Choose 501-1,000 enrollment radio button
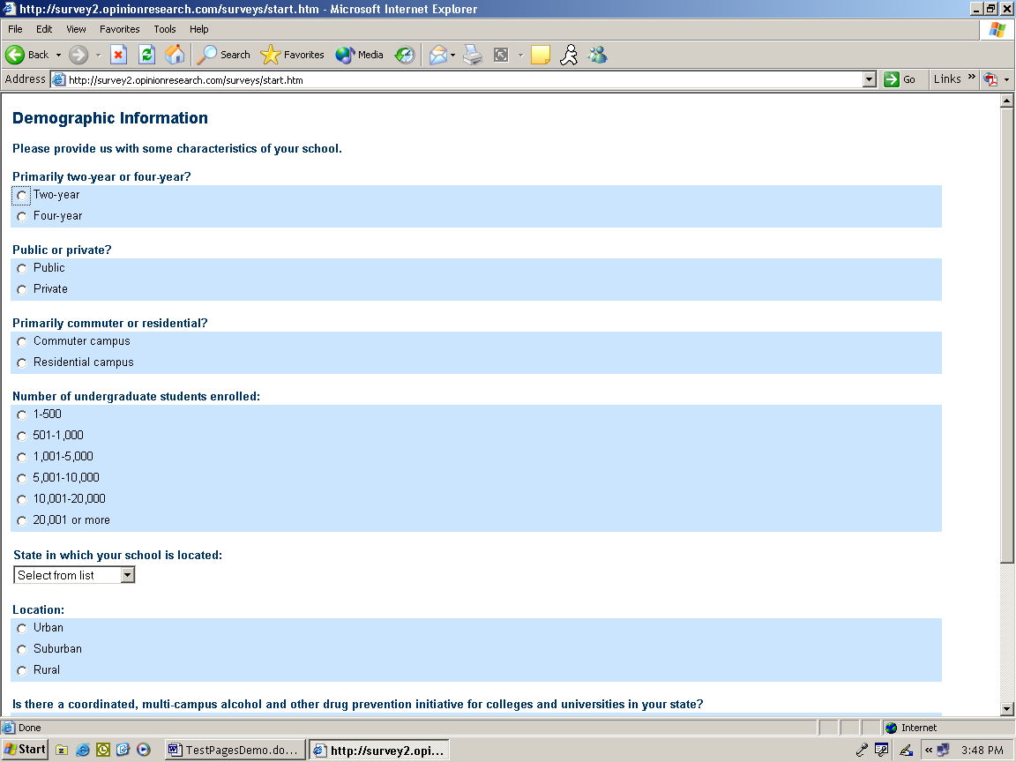The width and height of the screenshot is (1016, 762). [x=22, y=436]
